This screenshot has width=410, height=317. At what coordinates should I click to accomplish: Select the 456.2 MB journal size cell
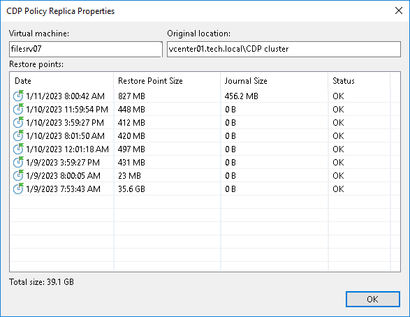click(x=242, y=96)
